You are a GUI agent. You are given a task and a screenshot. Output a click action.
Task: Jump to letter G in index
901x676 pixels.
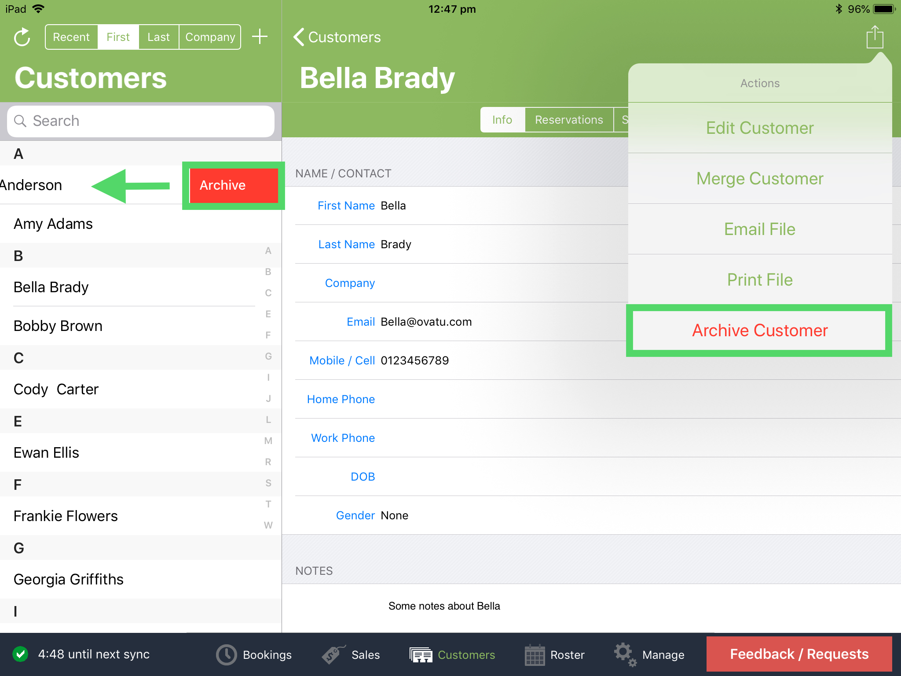pos(268,356)
